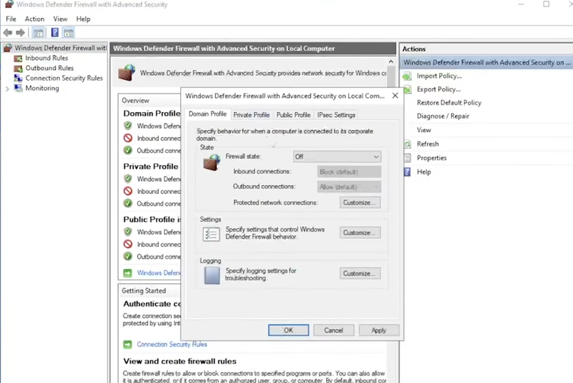Click the Import Policy icon in Actions
The height and width of the screenshot is (383, 573).
tap(408, 76)
